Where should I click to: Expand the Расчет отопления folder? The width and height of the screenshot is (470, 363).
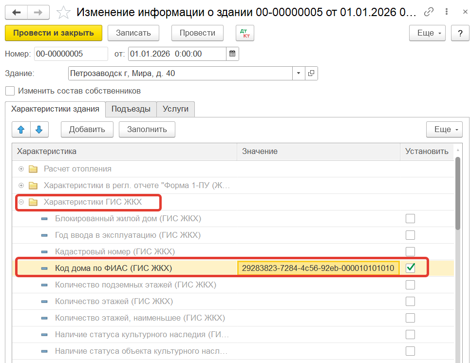pyautogui.click(x=21, y=169)
